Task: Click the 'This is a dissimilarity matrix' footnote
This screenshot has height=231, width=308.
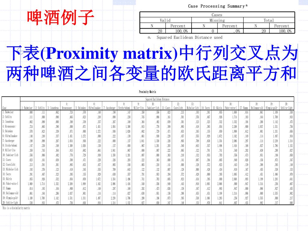Action: point(16,208)
